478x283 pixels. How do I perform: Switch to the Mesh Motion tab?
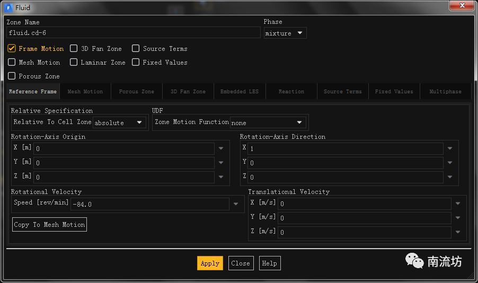[x=85, y=92]
